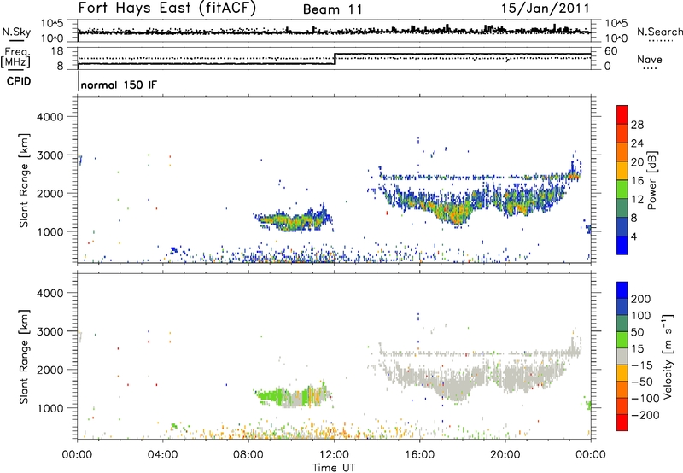Pick the light green segment of power colorbar

(622, 189)
